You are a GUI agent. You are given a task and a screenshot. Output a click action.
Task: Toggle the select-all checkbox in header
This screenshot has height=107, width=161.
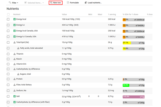8,14
